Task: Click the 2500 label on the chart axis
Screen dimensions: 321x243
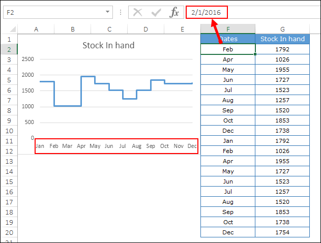Action: click(28, 59)
